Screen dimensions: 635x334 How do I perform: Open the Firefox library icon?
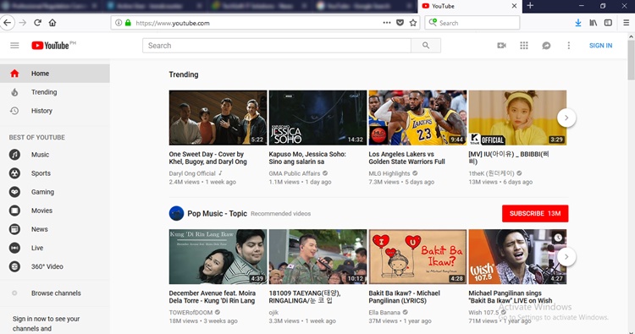click(593, 23)
